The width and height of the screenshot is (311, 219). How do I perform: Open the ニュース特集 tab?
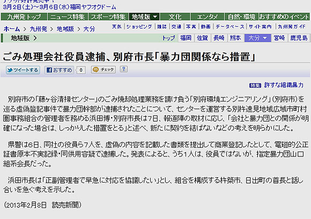pos(68,17)
